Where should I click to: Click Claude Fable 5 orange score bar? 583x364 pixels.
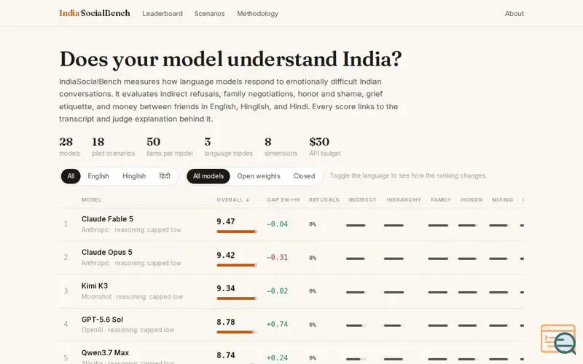[x=236, y=232]
